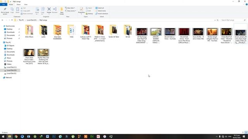Select the Broken Angel video file
The width and height of the screenshot is (248, 139).
(x=212, y=35)
